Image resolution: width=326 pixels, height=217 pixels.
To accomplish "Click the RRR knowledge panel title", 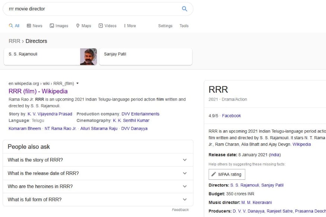I will click(218, 89).
